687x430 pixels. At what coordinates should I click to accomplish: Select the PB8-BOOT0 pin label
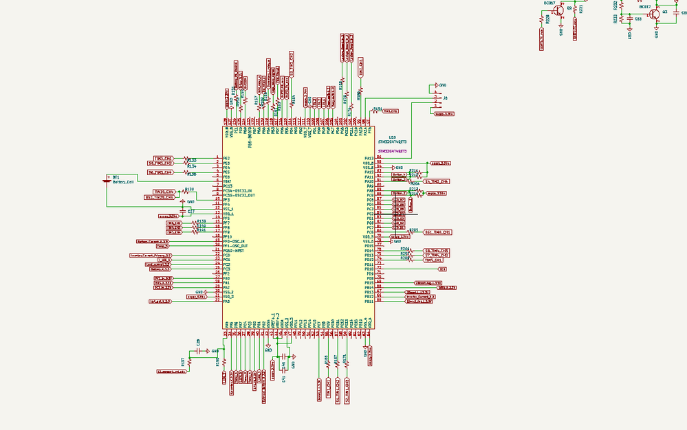click(x=250, y=137)
